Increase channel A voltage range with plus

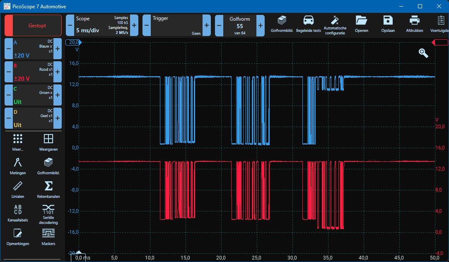(x=58, y=49)
